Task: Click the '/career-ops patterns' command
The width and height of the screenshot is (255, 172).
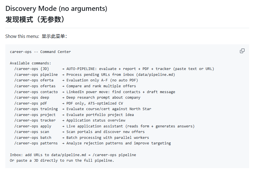Action: [x=36, y=143]
